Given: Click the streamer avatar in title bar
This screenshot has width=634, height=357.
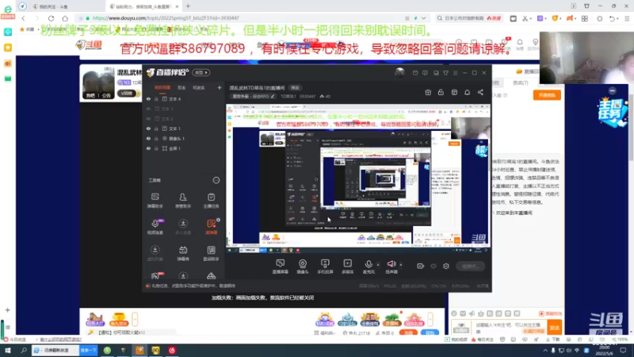Looking at the screenshot, I should pos(399,72).
